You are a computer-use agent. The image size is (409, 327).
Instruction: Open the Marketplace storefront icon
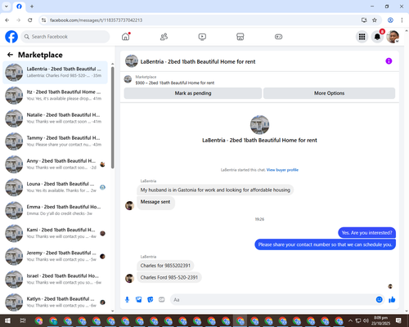pyautogui.click(x=240, y=37)
